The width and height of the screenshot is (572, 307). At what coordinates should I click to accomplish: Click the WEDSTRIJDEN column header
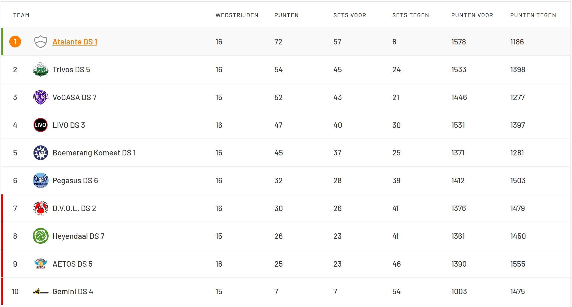pyautogui.click(x=237, y=15)
